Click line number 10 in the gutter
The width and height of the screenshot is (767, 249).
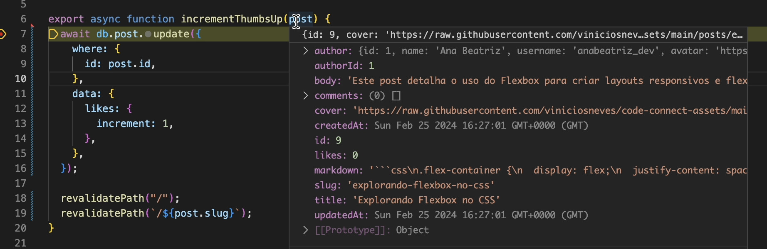tap(21, 79)
